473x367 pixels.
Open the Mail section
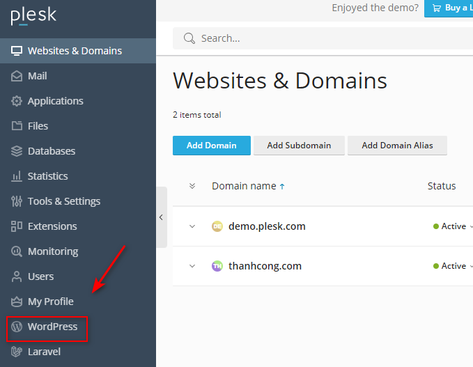click(x=78, y=76)
